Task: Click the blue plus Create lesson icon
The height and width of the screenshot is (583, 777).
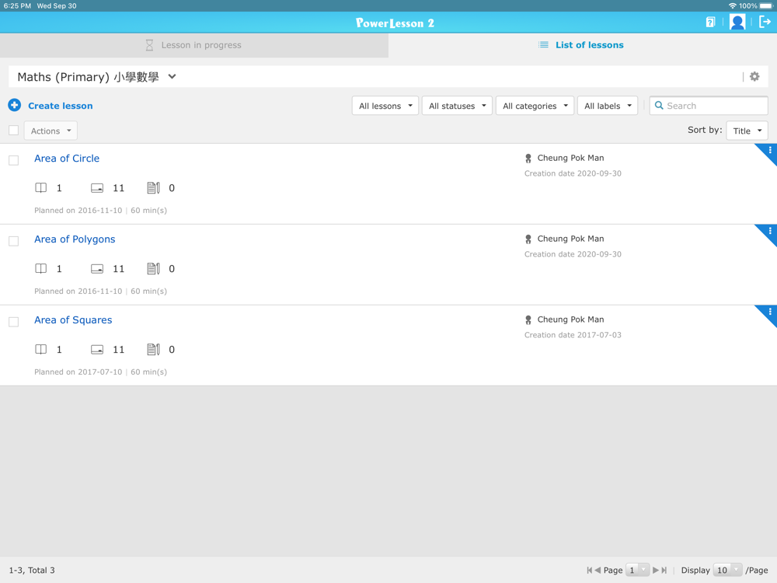Action: point(14,105)
